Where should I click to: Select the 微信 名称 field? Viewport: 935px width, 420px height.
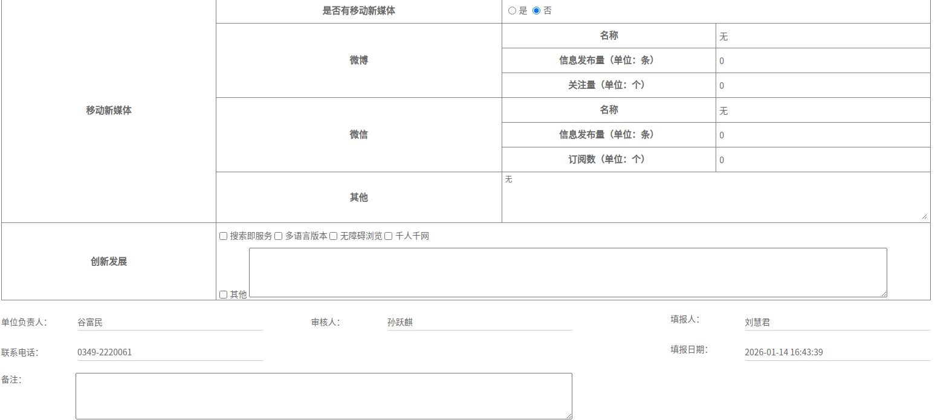point(822,111)
